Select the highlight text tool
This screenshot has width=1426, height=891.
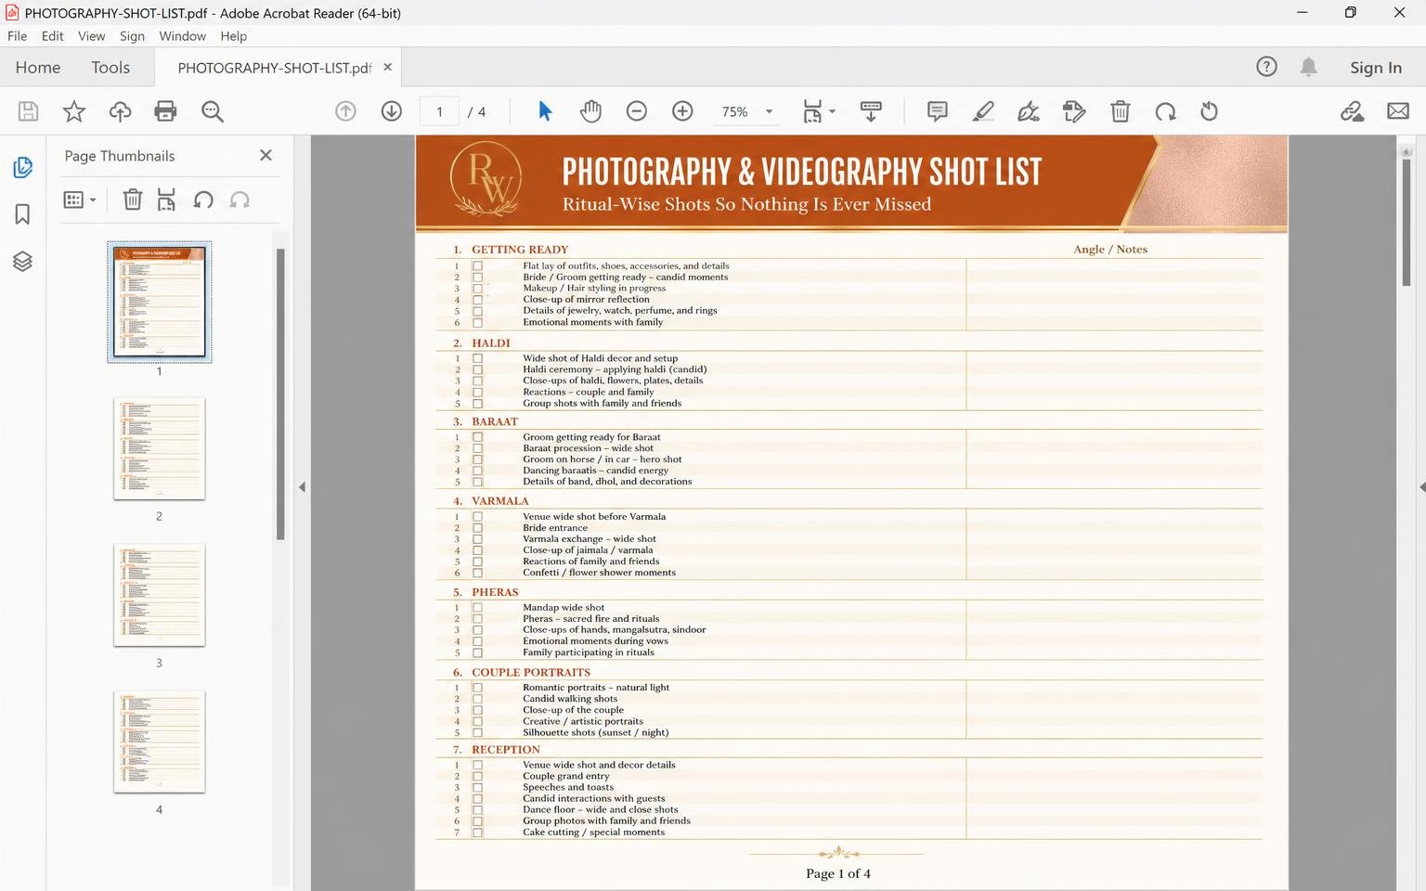(x=983, y=111)
